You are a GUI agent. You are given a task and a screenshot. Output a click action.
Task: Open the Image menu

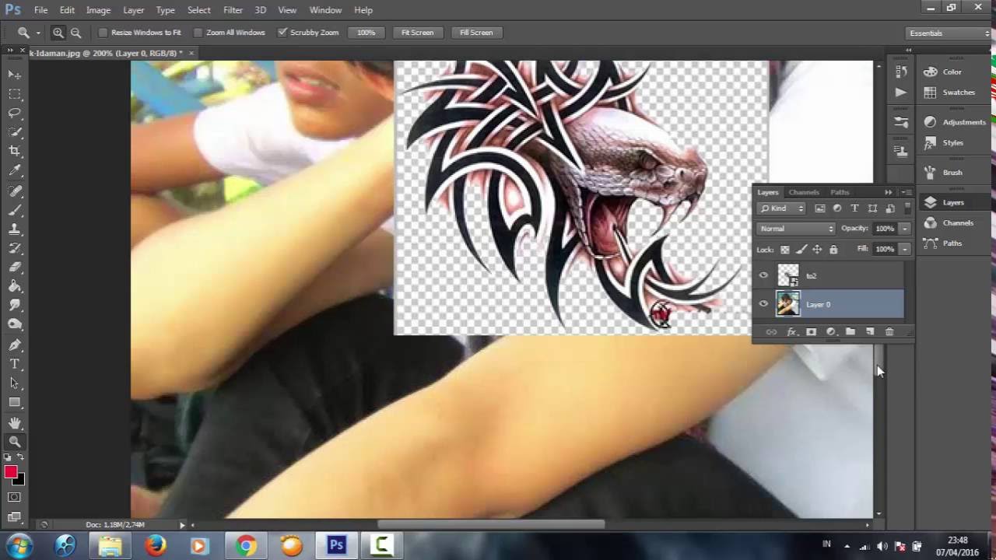coord(98,10)
